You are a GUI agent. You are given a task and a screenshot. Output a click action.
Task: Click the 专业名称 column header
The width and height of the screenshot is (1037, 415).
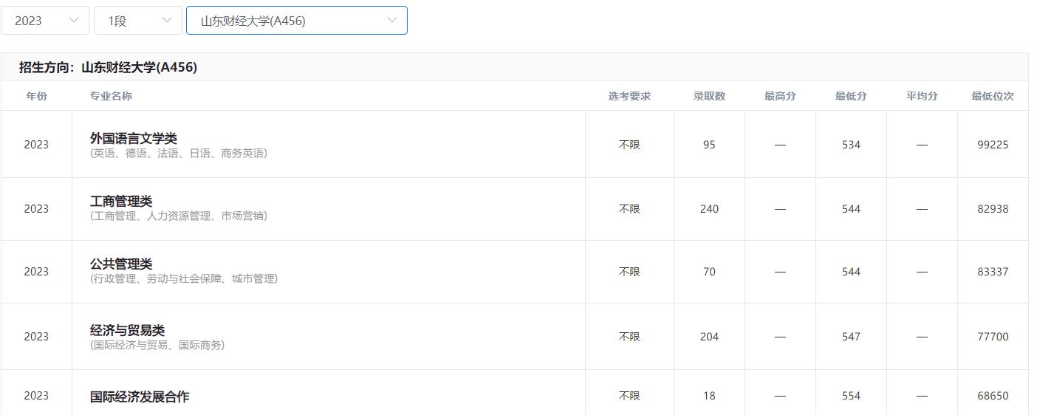[111, 96]
